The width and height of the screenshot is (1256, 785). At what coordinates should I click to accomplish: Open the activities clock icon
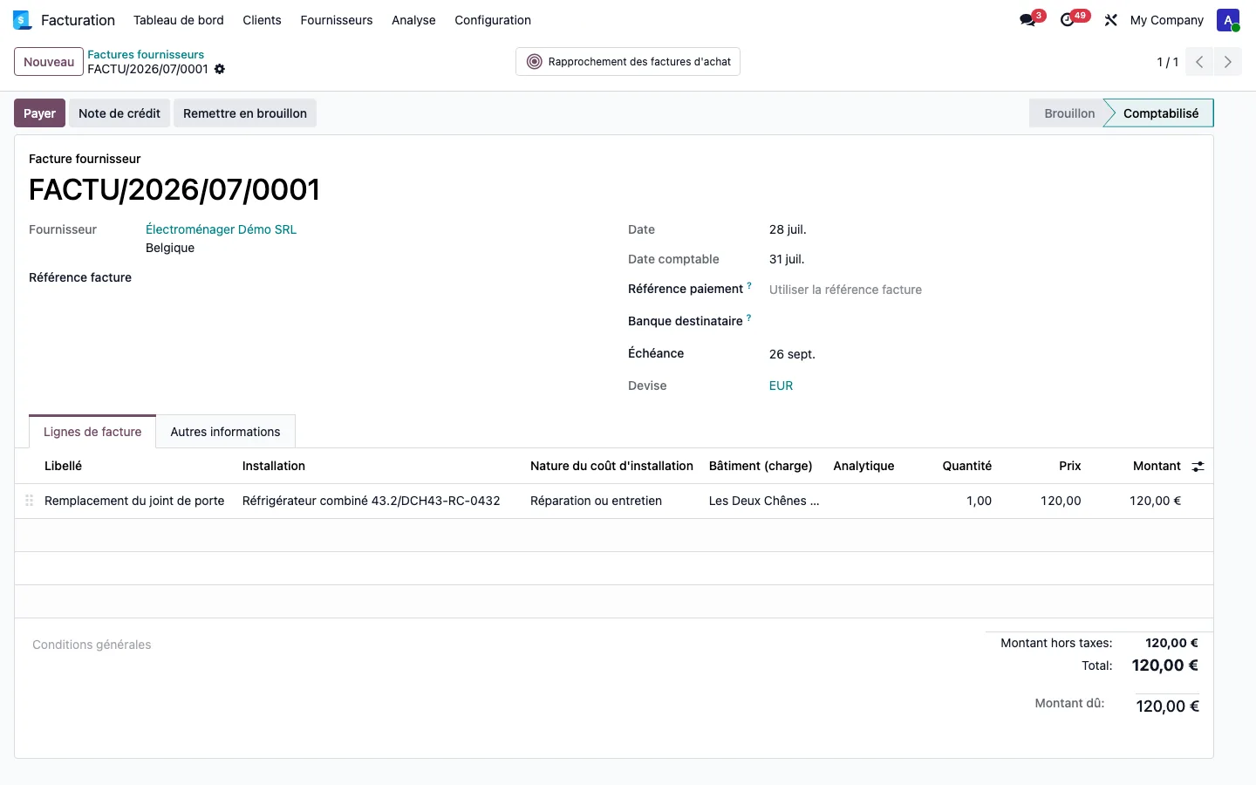(1068, 20)
